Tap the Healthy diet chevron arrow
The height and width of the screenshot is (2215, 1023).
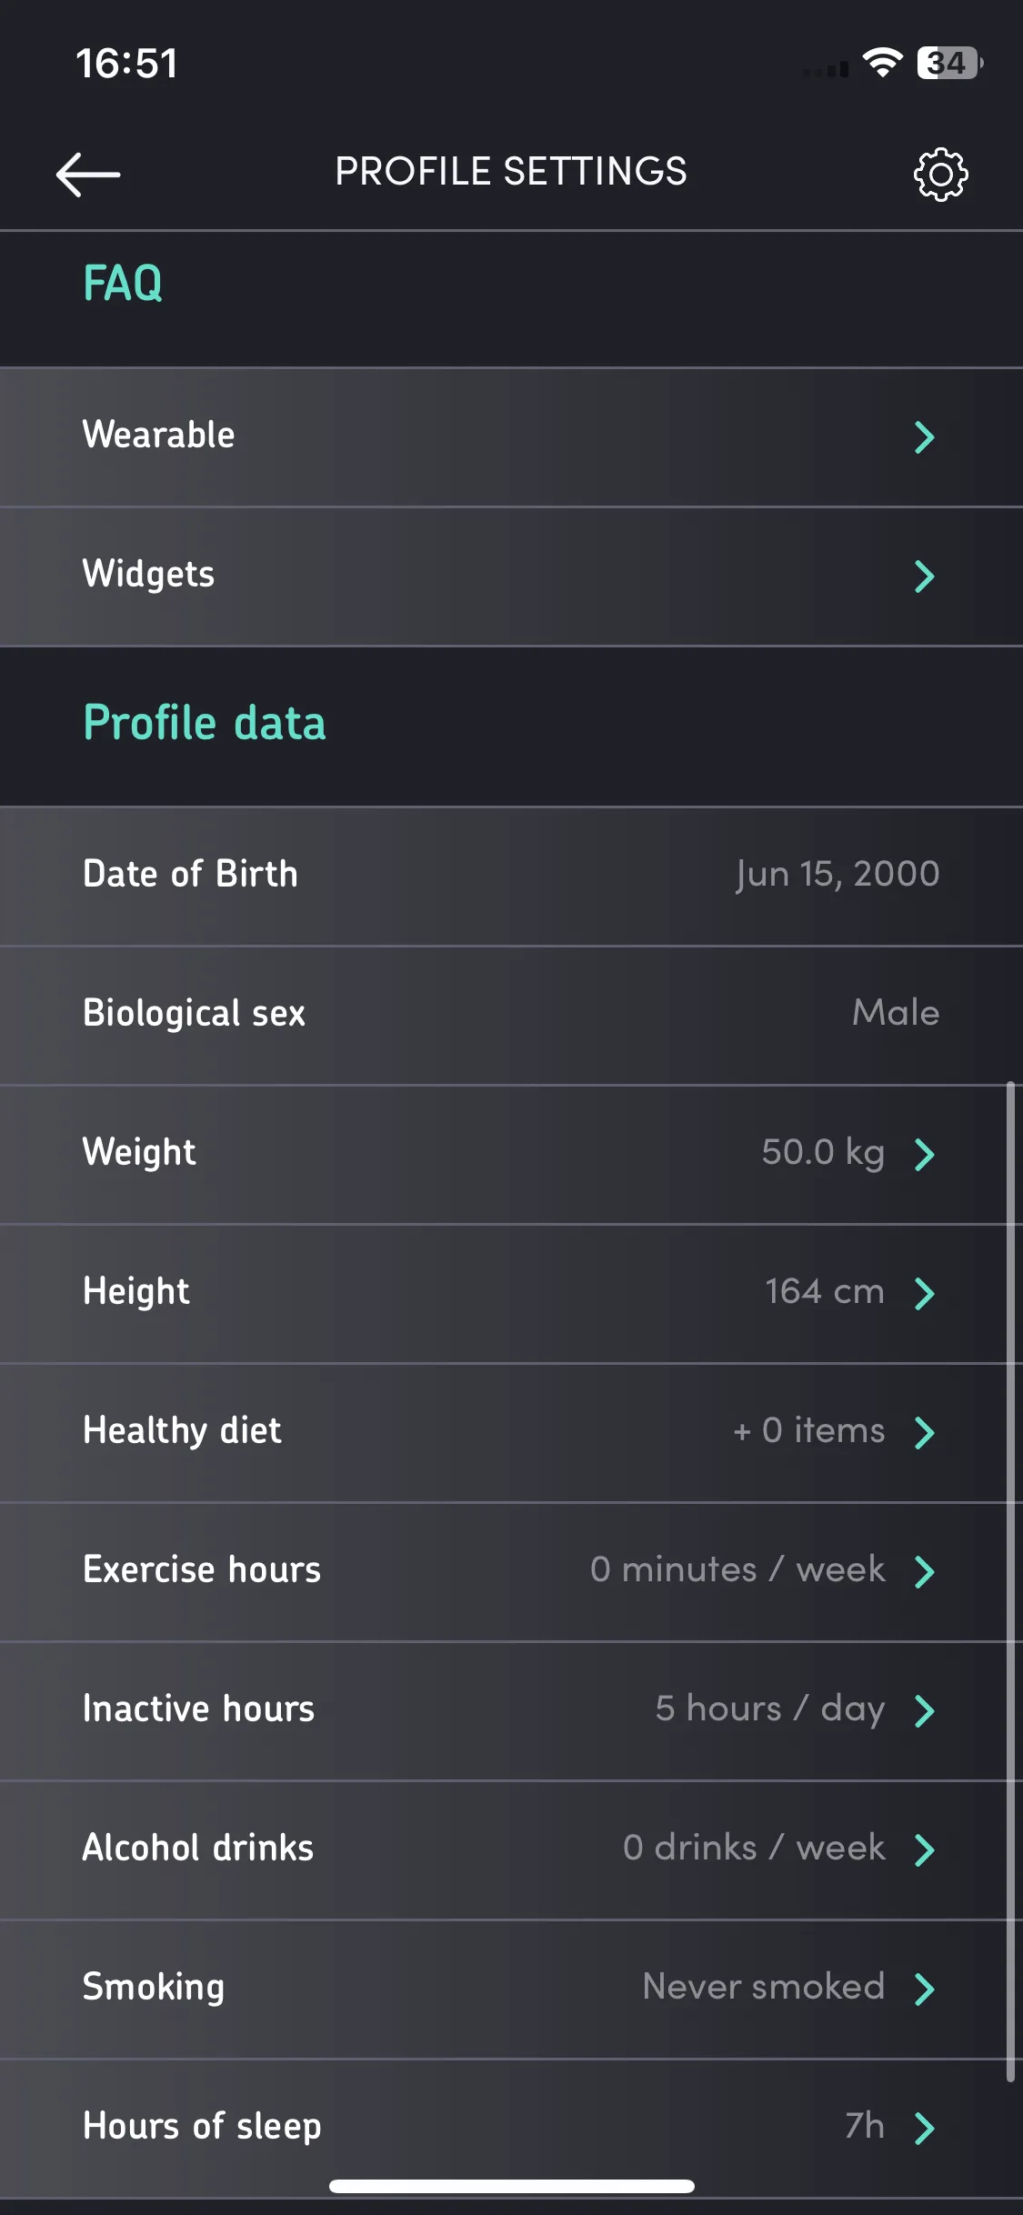tap(925, 1432)
